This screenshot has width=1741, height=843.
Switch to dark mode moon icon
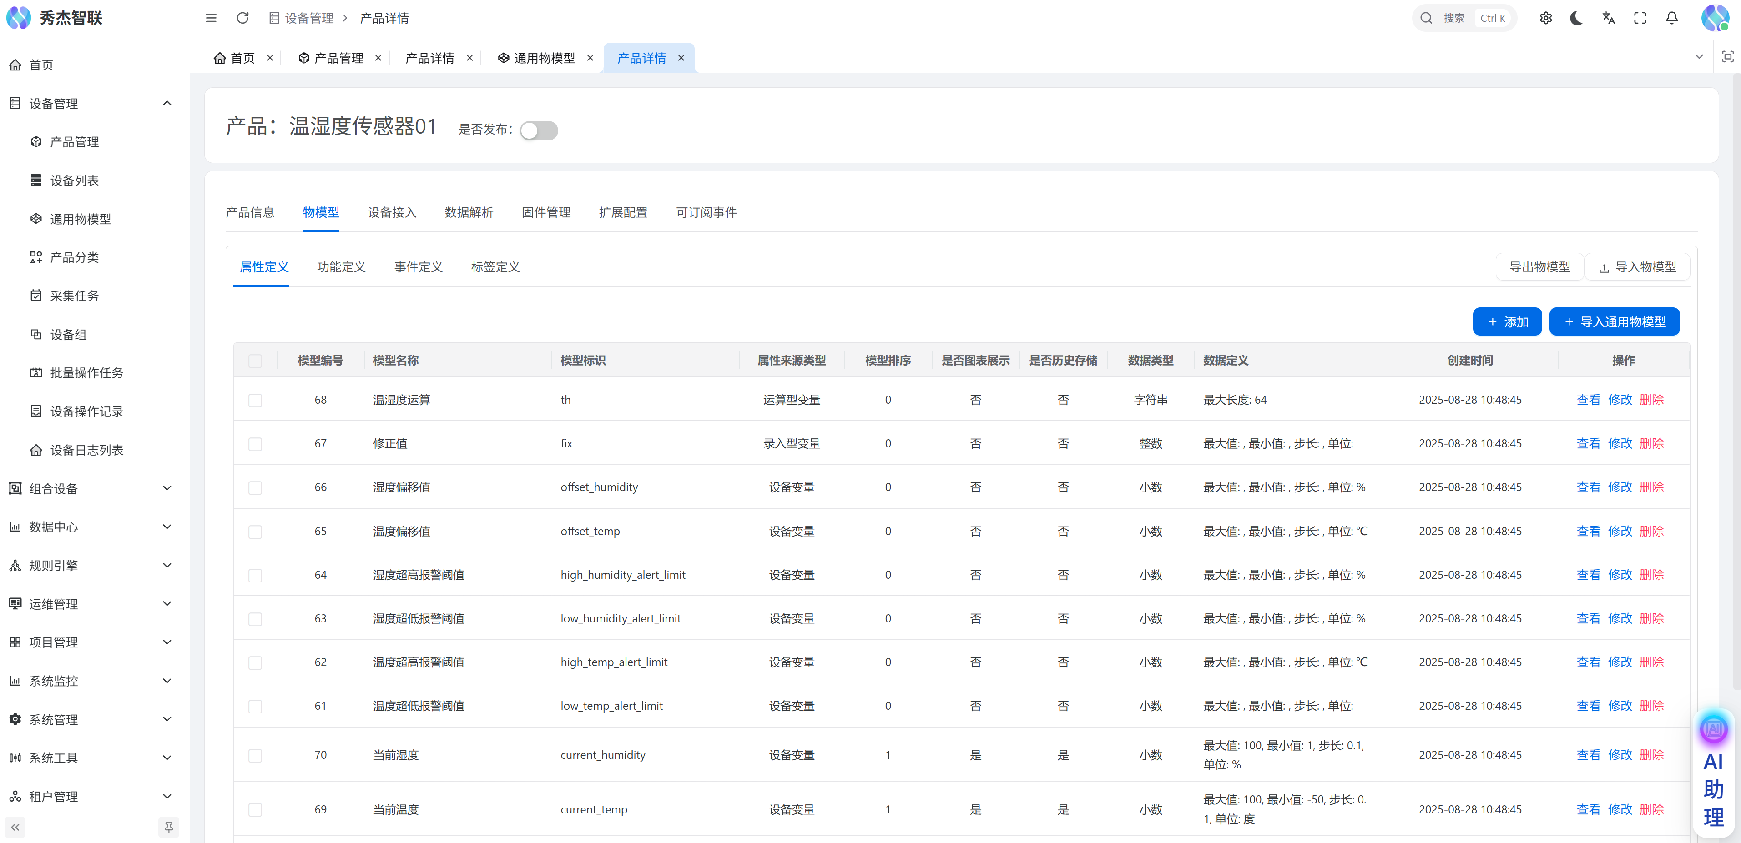[1577, 18]
